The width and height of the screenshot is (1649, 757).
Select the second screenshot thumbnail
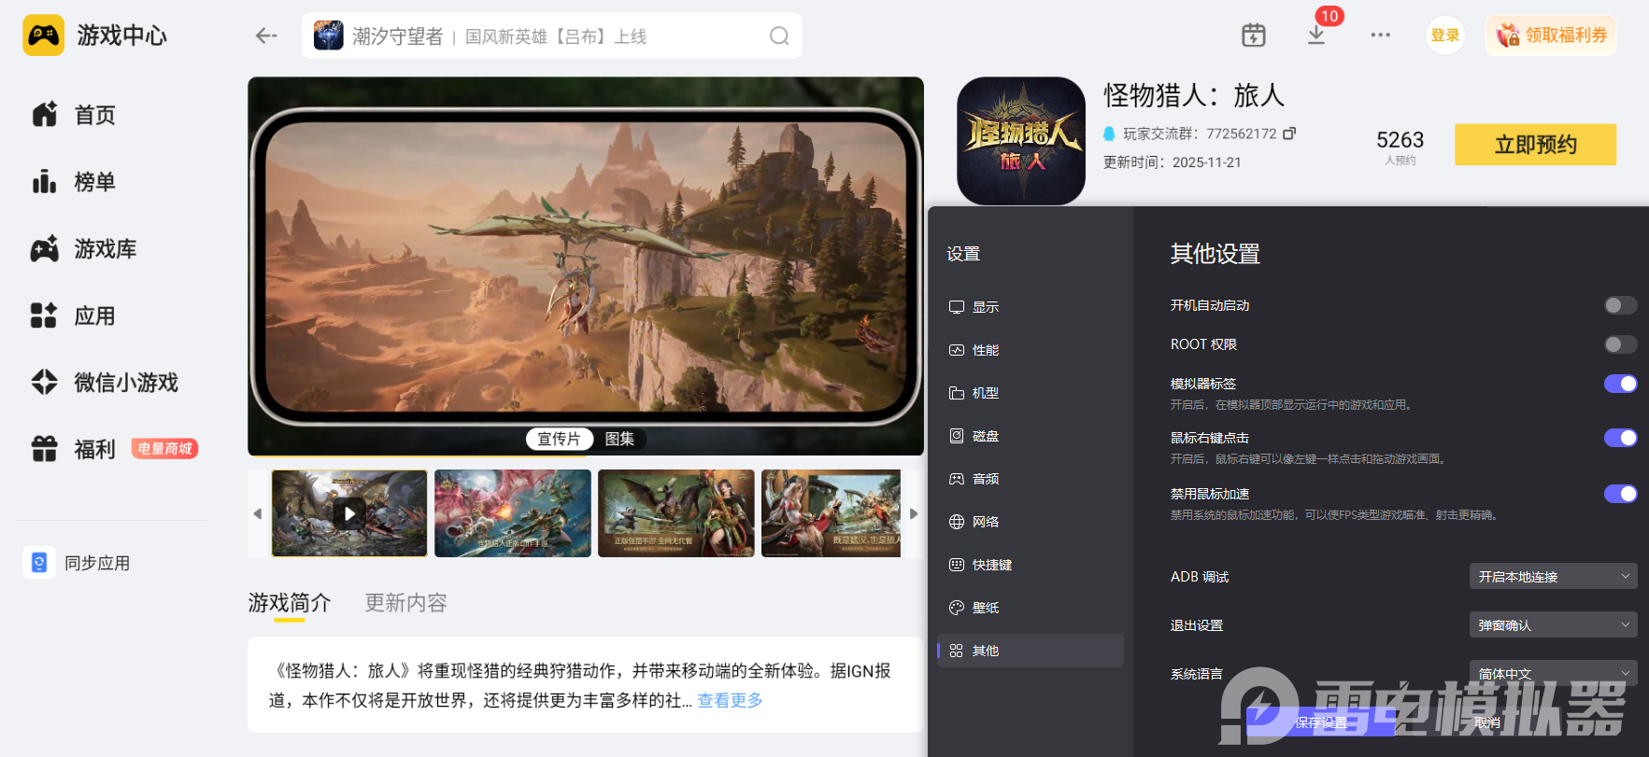pos(513,513)
